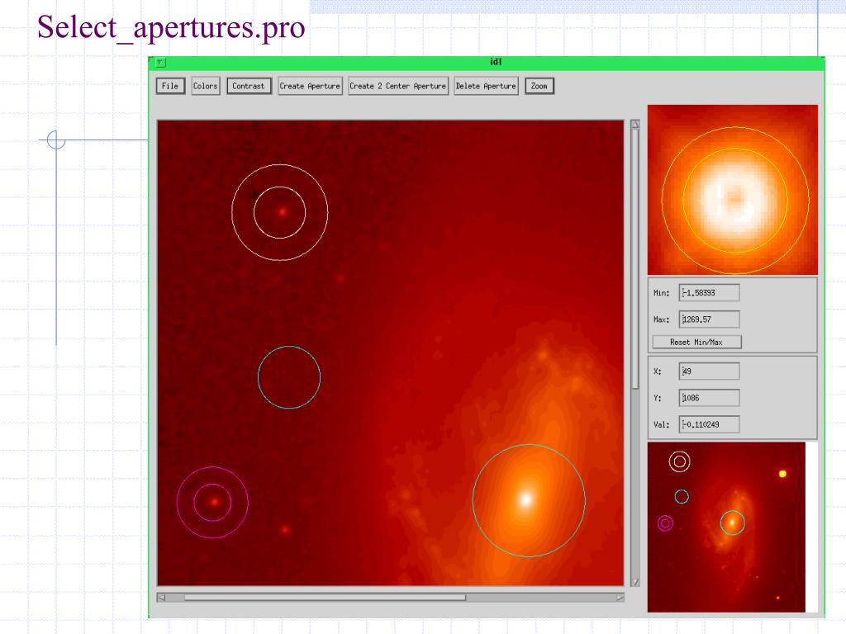Click the horizontal scrollbar left arrow

(161, 598)
